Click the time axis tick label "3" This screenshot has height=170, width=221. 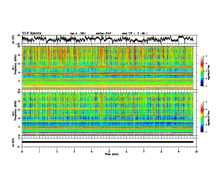[74, 152]
